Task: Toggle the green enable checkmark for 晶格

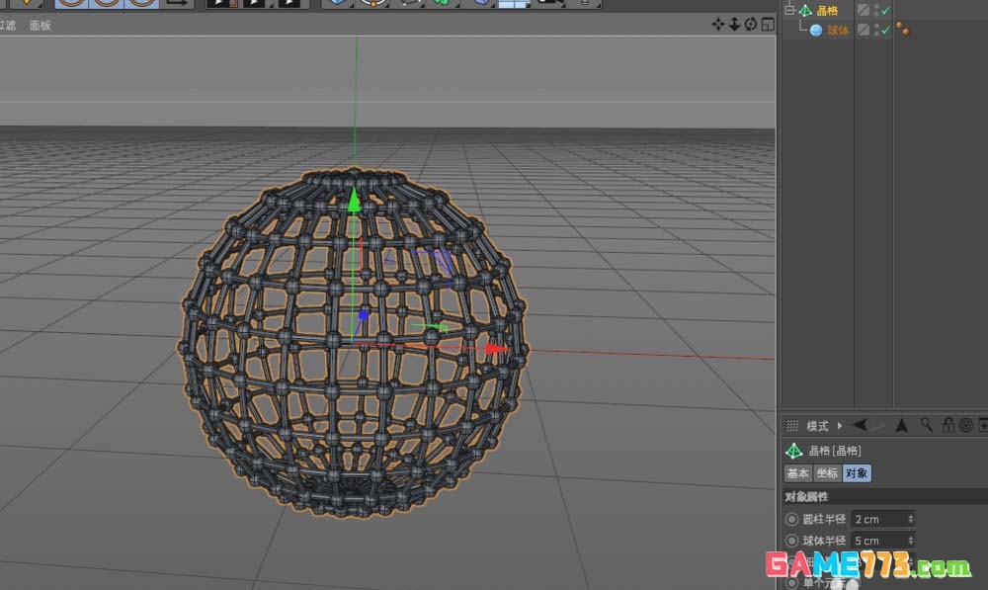Action: (885, 11)
